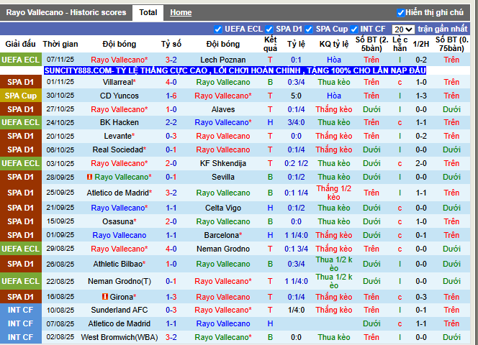This screenshot has width=478, height=345.
Task: Toggle the Hiển thị ghi chú checkbox
Action: (400, 13)
